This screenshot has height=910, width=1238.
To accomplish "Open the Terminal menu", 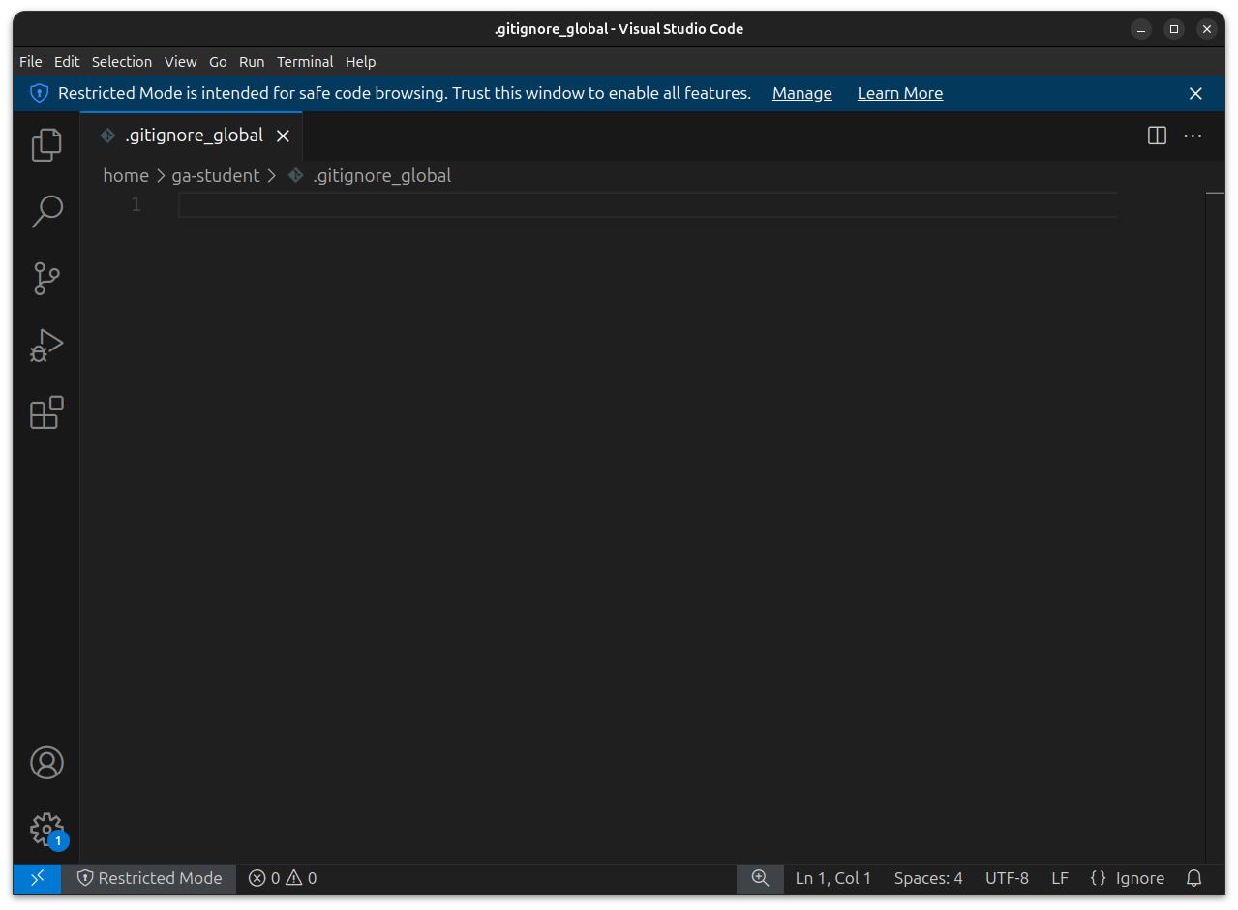I will click(x=305, y=61).
